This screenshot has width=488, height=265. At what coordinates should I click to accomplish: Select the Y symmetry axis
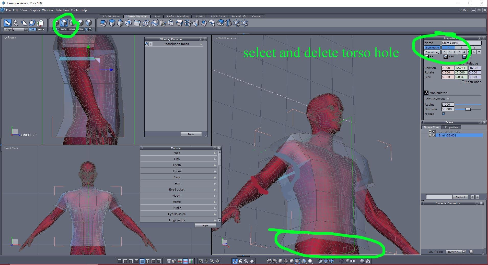click(461, 47)
